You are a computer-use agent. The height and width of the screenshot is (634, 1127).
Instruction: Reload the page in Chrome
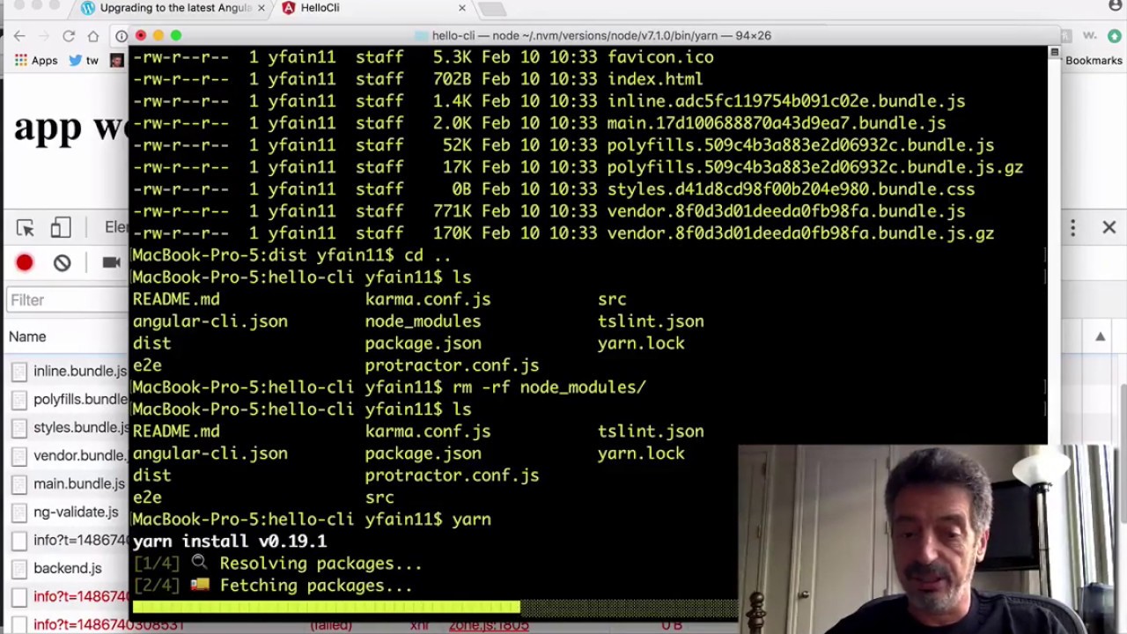69,36
